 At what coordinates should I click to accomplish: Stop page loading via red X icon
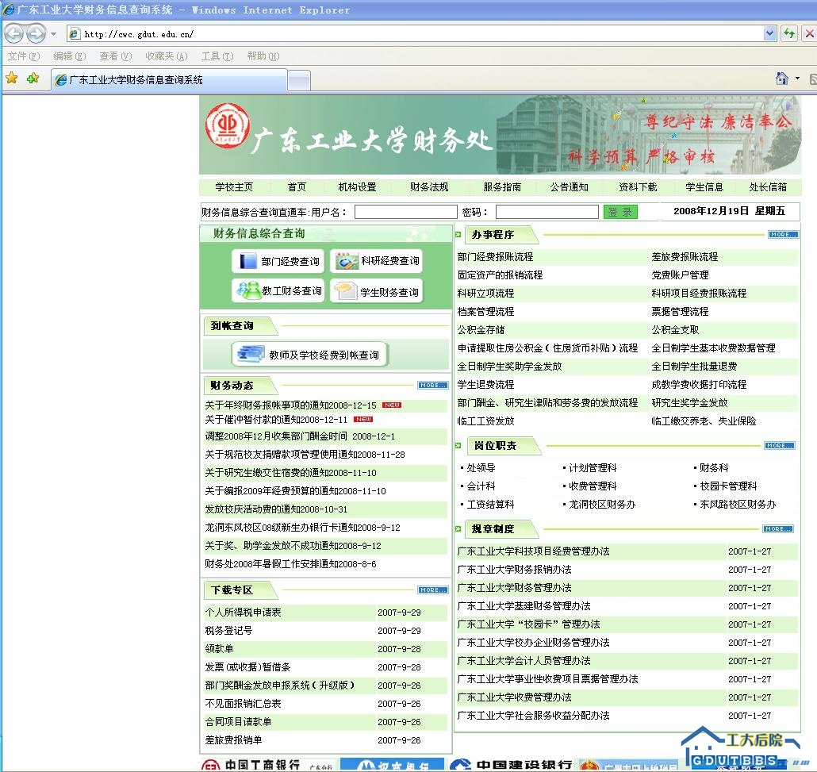point(810,33)
